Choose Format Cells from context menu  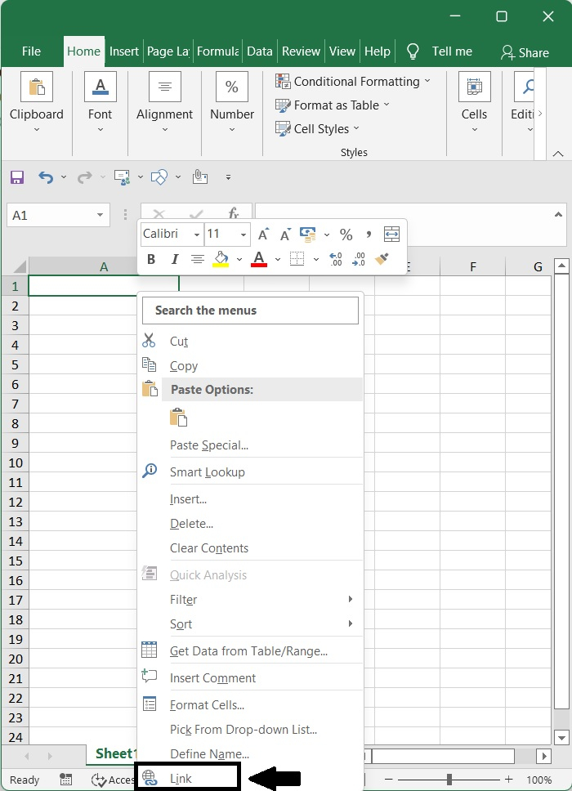tap(252, 704)
